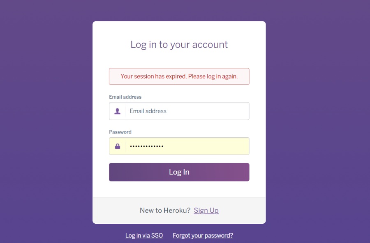Open the Sign Up link
The width and height of the screenshot is (370, 243).
pyautogui.click(x=206, y=210)
